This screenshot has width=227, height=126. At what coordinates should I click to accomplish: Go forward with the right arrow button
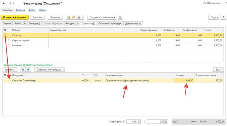(x=10, y=3)
